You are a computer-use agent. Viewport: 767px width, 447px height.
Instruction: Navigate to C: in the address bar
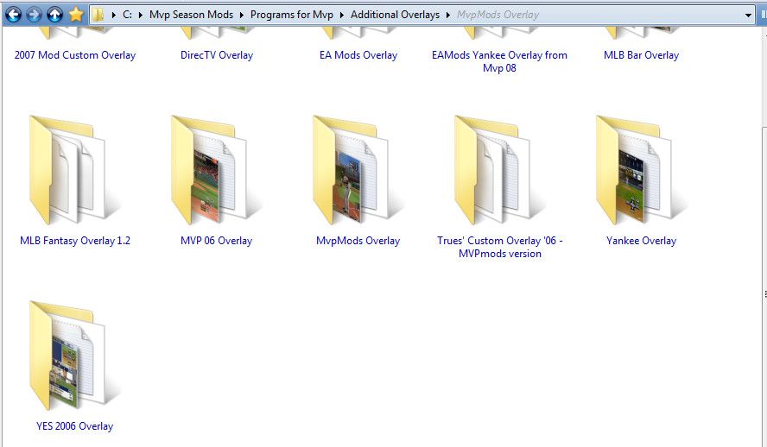(x=127, y=15)
